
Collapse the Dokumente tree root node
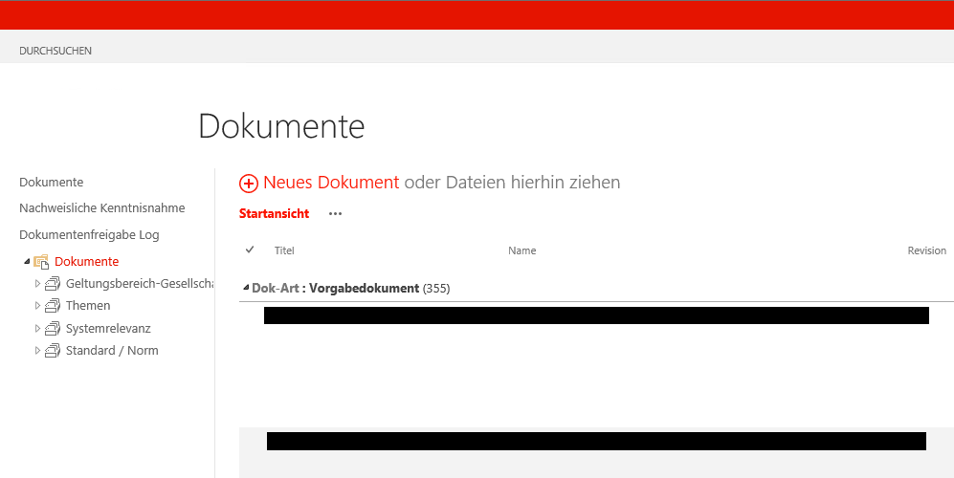coord(27,262)
